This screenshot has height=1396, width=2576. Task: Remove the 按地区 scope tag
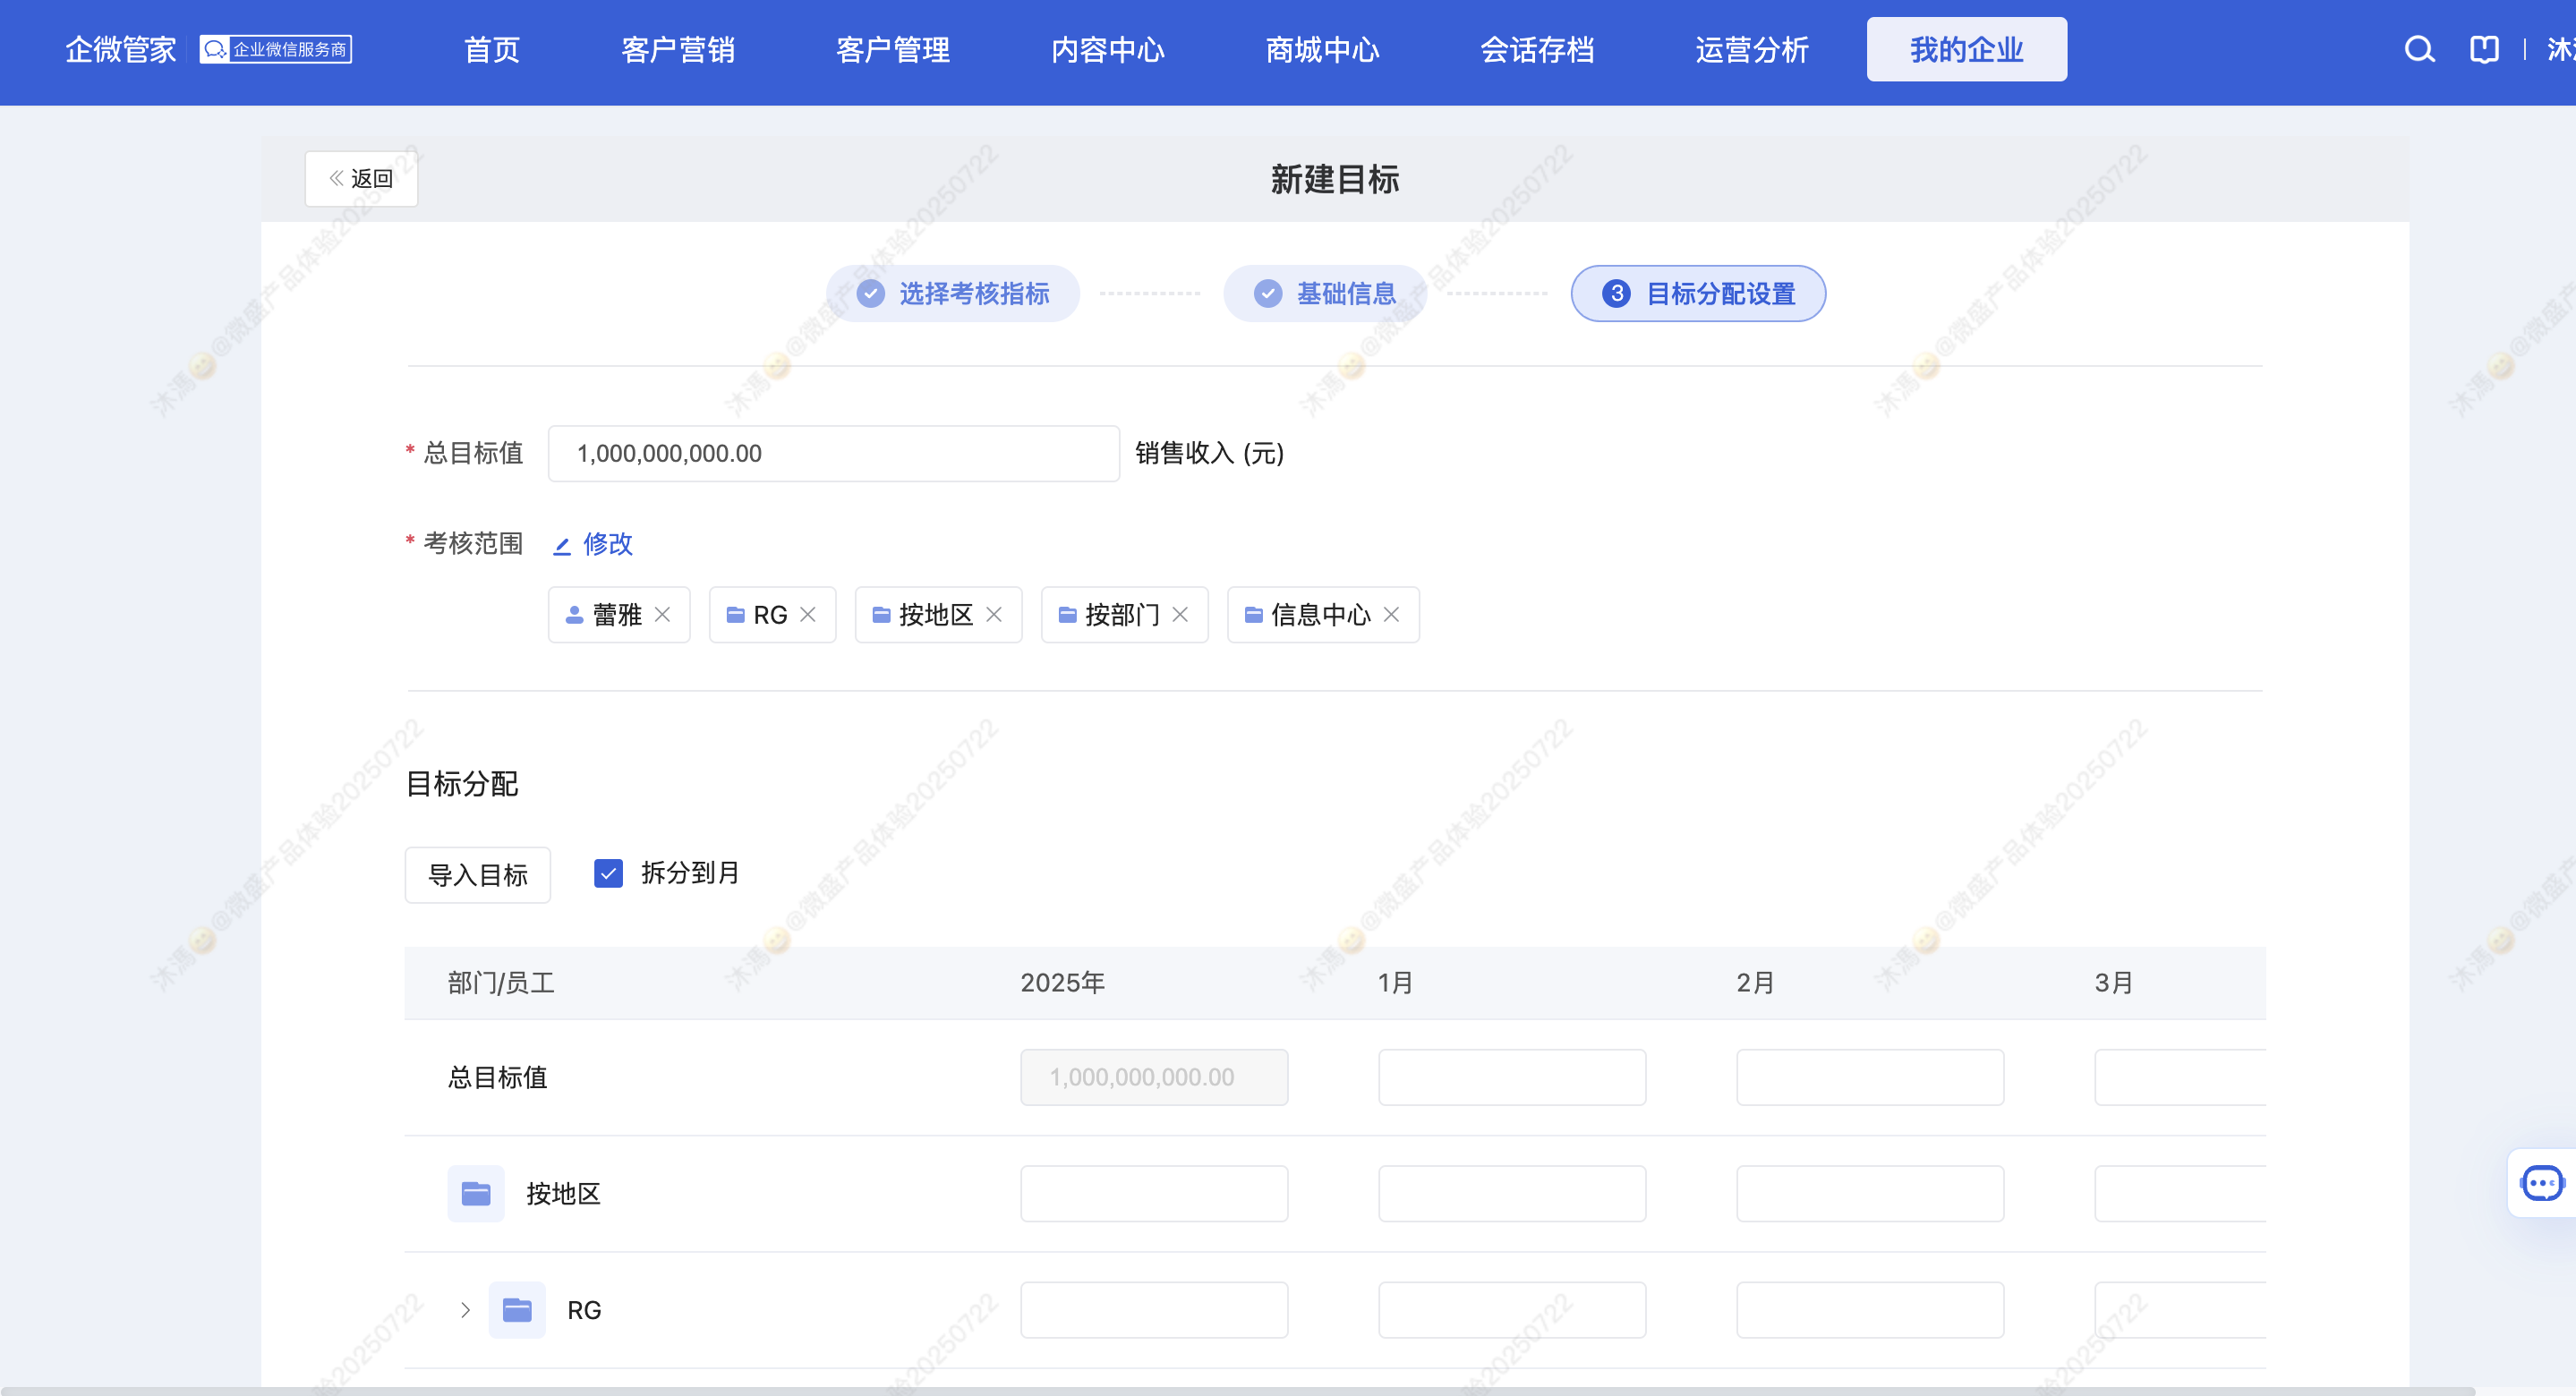pos(994,615)
